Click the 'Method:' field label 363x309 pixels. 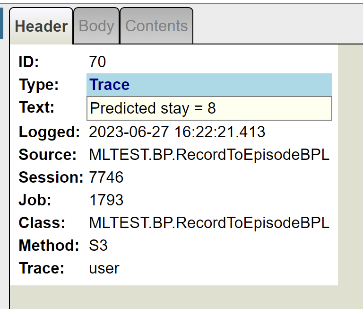[49, 246]
